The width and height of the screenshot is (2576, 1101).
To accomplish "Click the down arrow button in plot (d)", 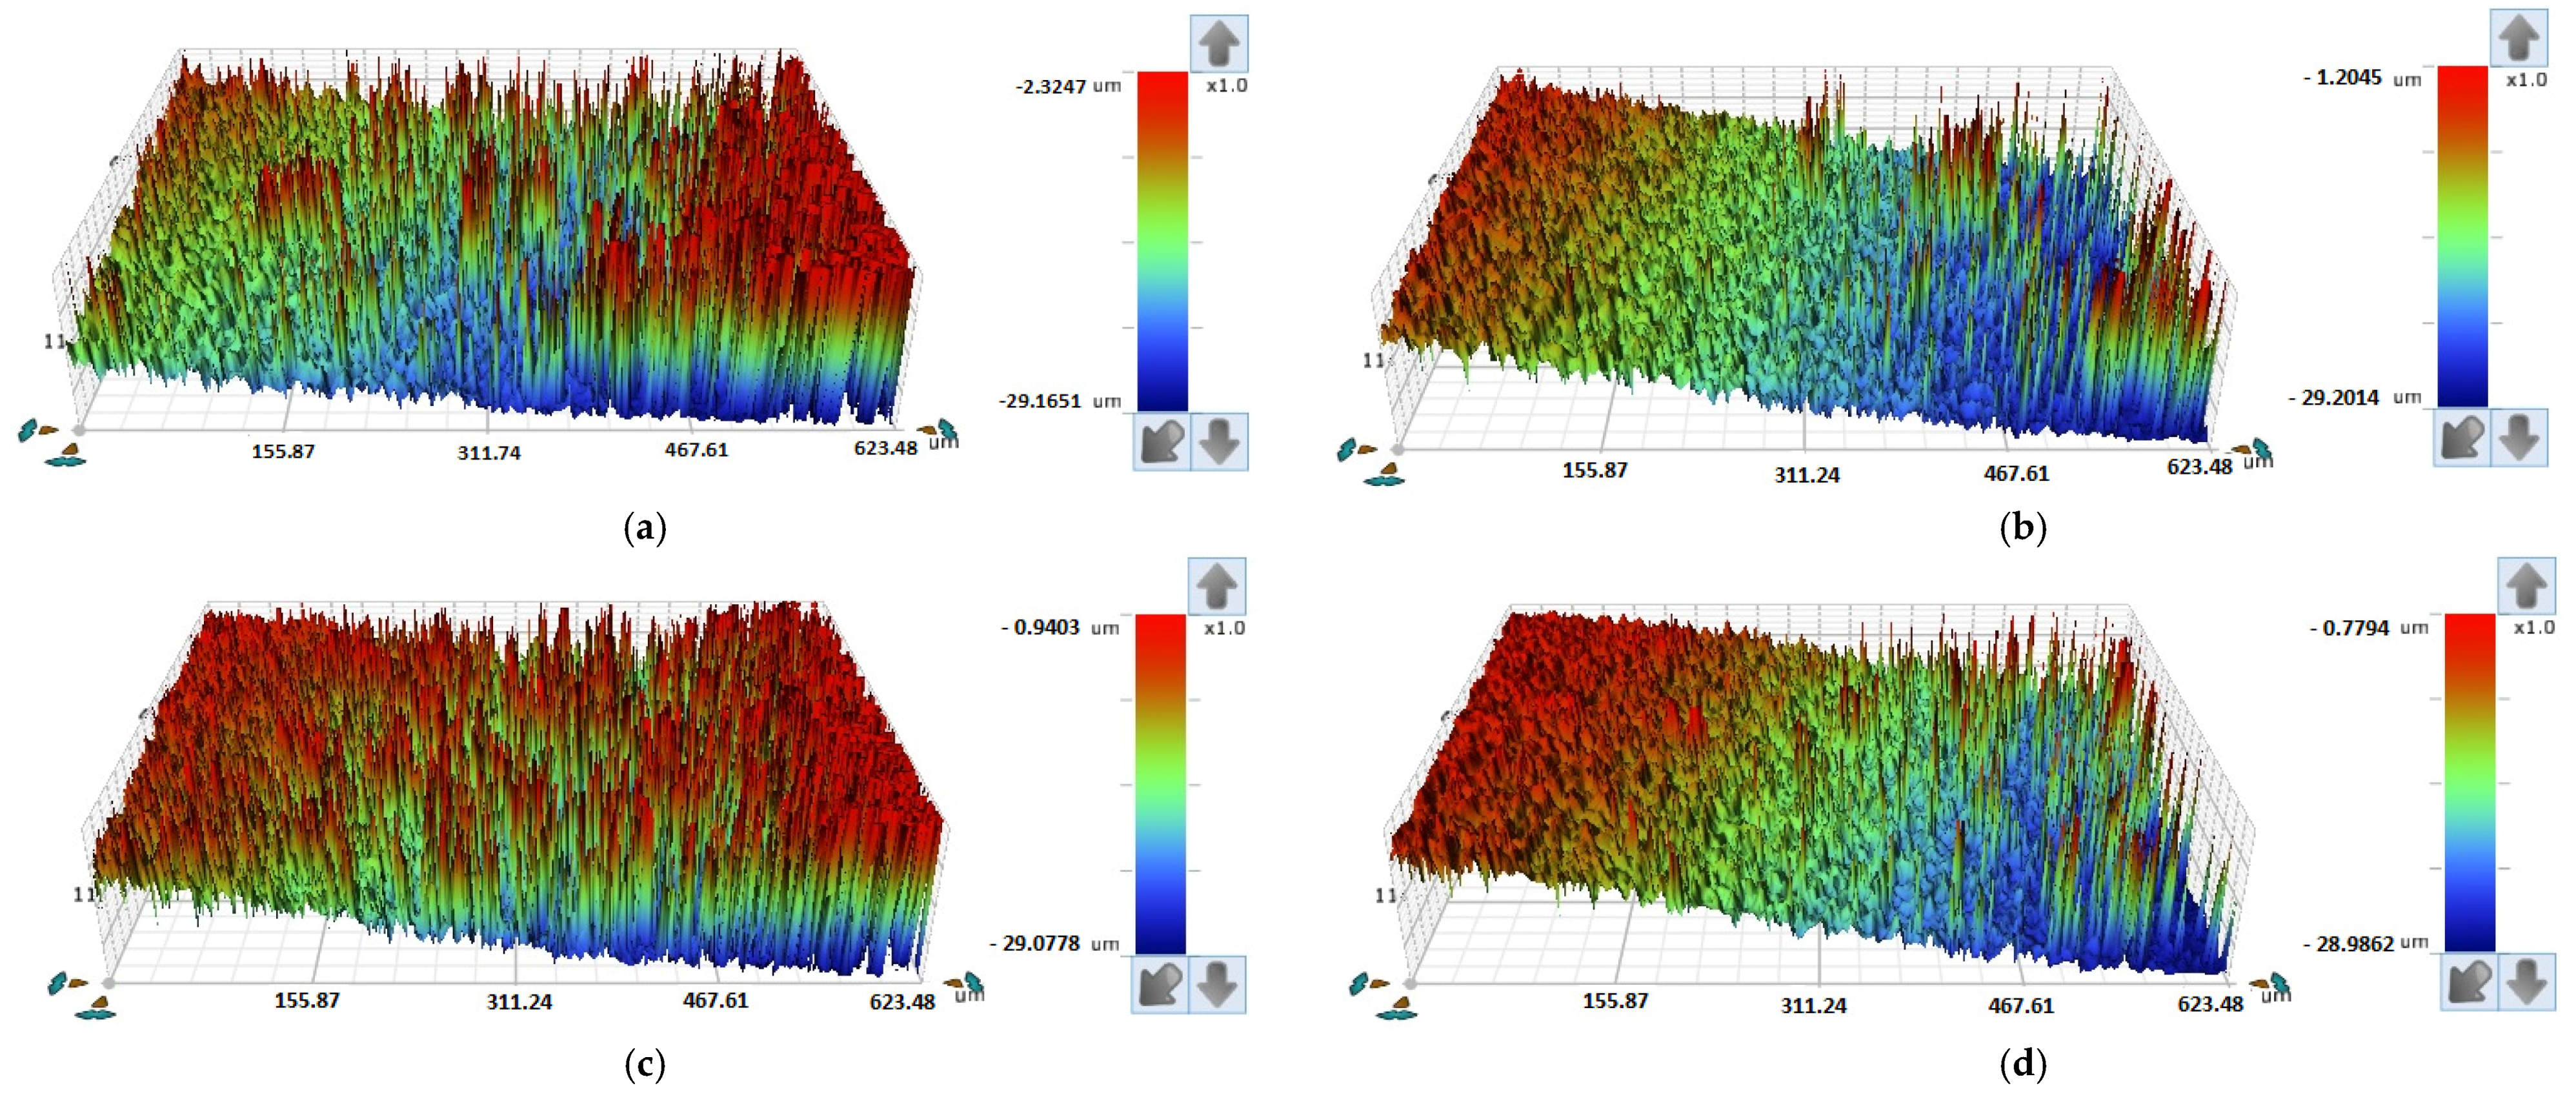I will click(2527, 981).
